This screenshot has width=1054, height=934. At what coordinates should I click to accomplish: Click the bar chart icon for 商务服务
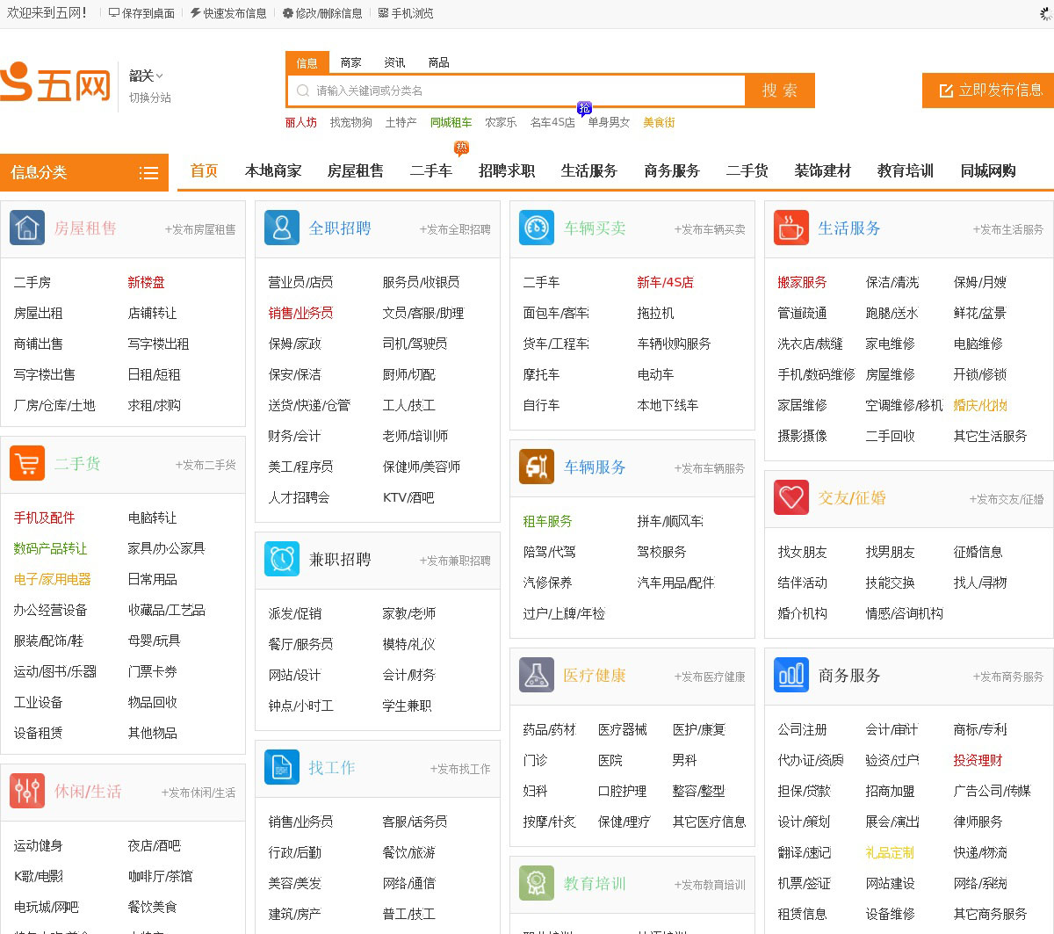coord(790,675)
